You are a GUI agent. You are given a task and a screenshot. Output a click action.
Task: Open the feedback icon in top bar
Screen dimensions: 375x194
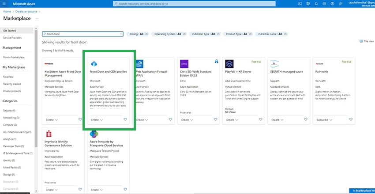(x=341, y=4)
